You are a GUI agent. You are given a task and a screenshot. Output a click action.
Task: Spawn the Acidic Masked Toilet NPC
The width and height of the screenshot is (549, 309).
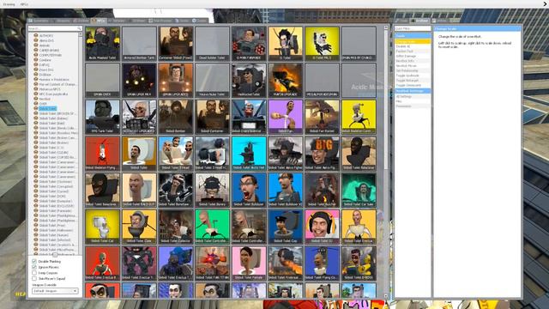click(x=102, y=44)
